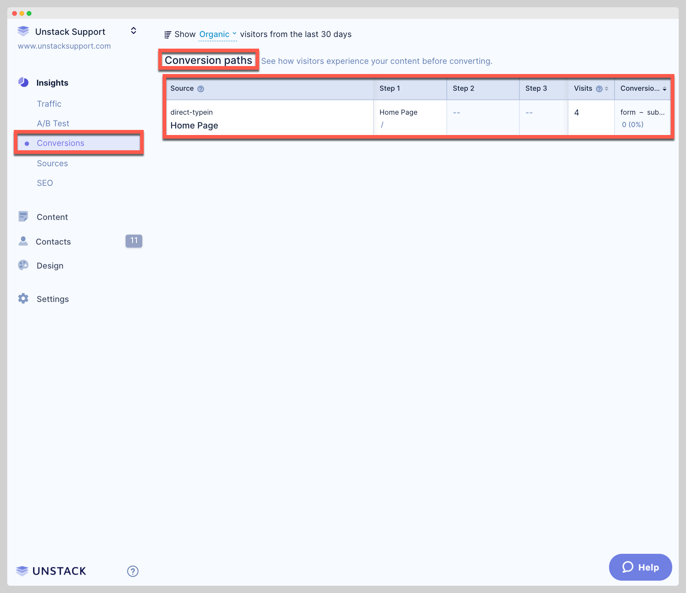Sort table by Conversion column arrow
686x593 pixels.
coord(664,89)
